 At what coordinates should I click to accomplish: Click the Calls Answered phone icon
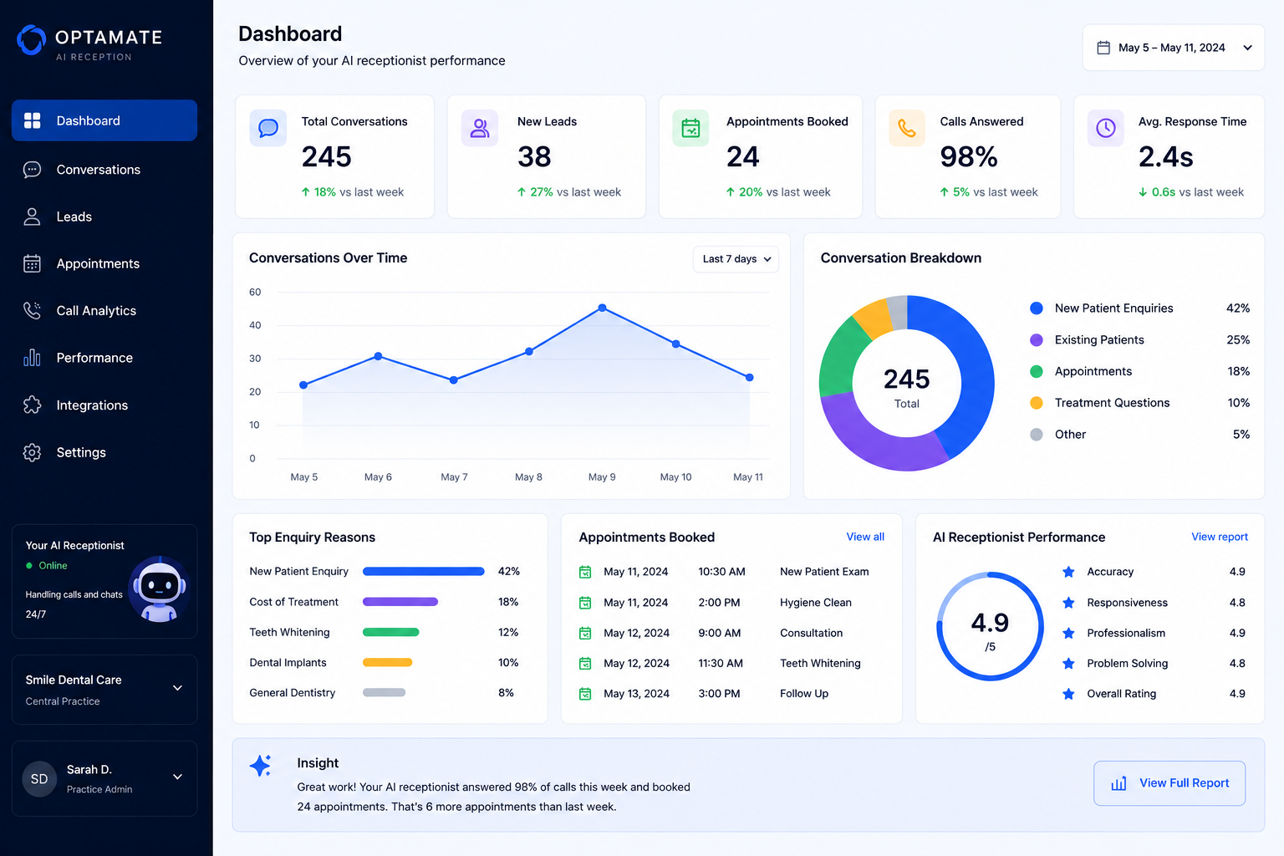[x=907, y=128]
